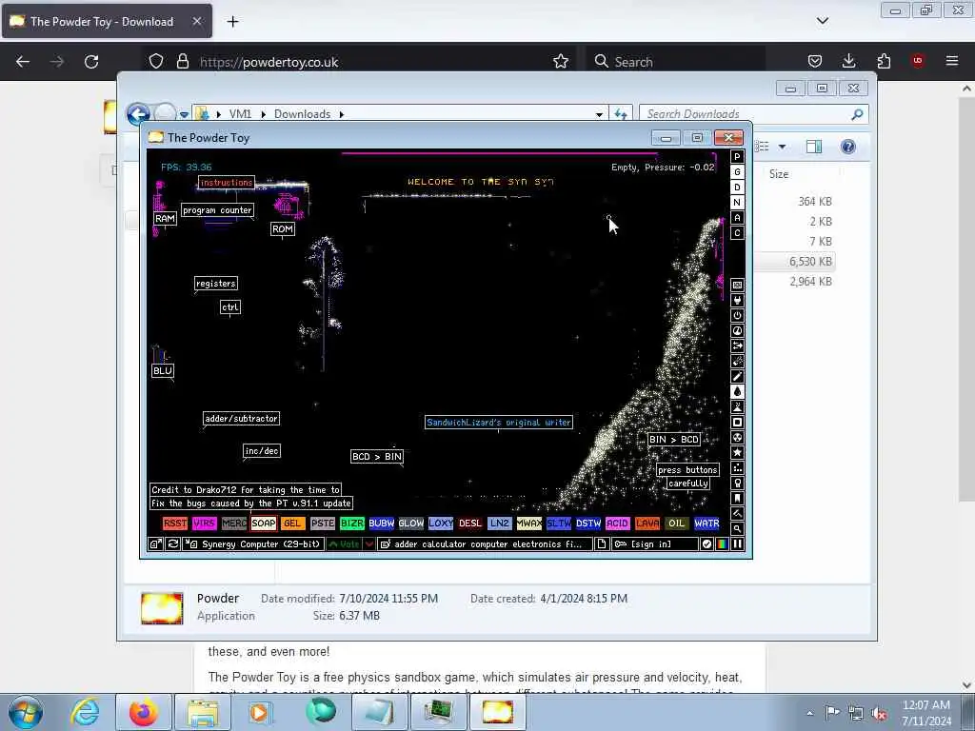
Task: Open the Walls category in Powder Toy
Action: click(x=738, y=285)
